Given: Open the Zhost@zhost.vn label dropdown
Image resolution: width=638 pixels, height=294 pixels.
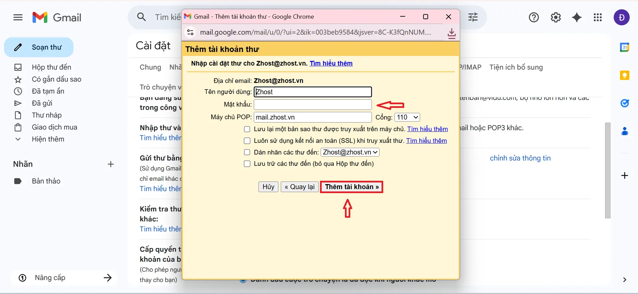Looking at the screenshot, I should [x=350, y=152].
